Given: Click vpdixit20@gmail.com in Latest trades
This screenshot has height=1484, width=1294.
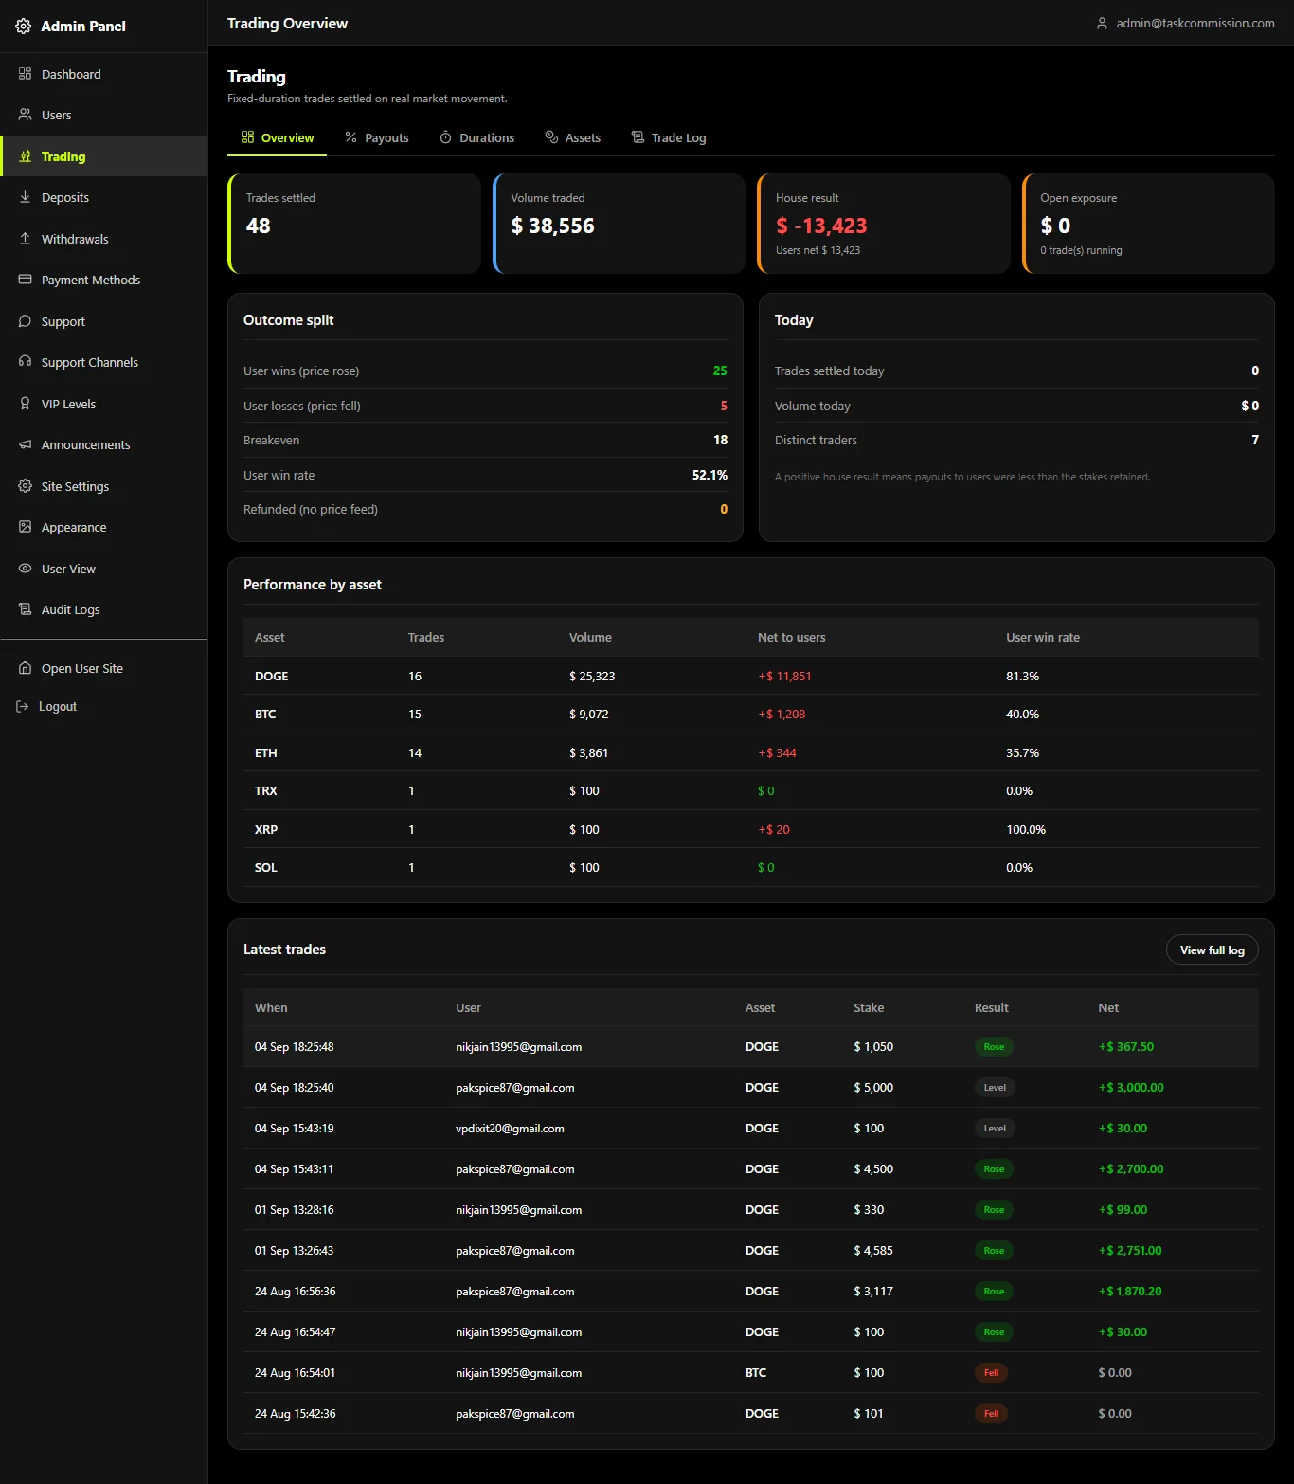Looking at the screenshot, I should [x=510, y=1129].
